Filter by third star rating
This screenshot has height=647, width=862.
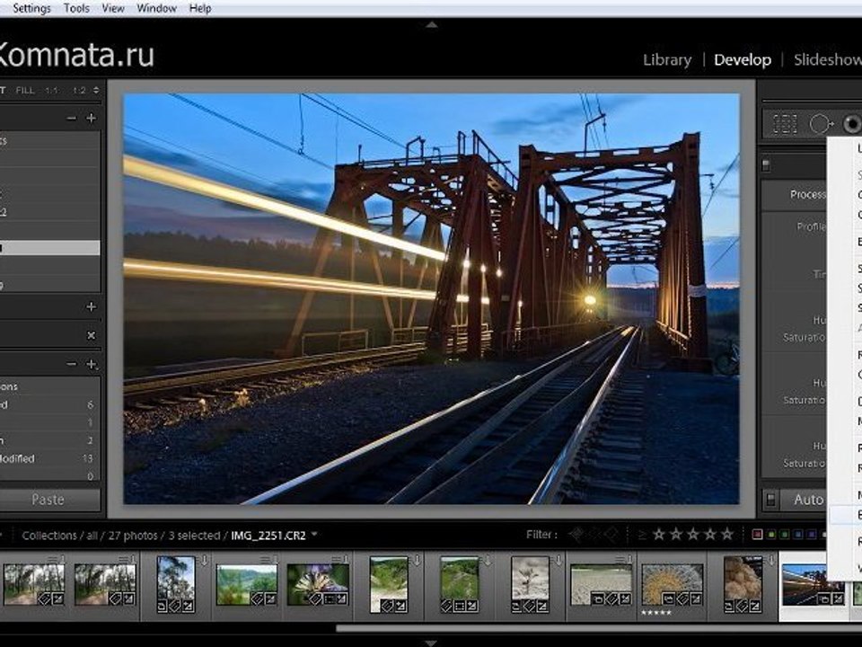point(692,534)
